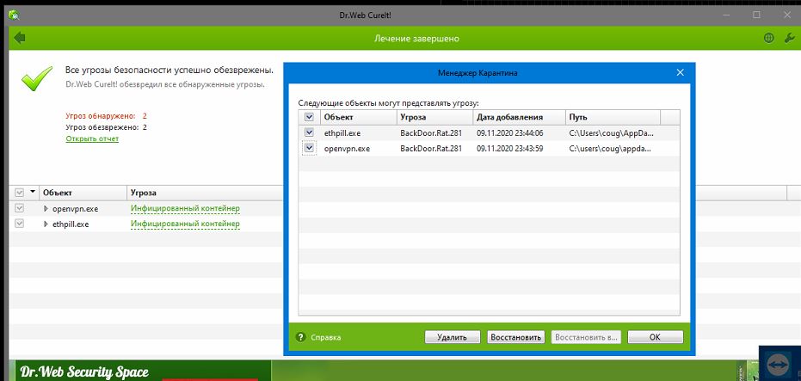The width and height of the screenshot is (801, 381).
Task: Open settings wrench icon in header
Action: (x=789, y=39)
